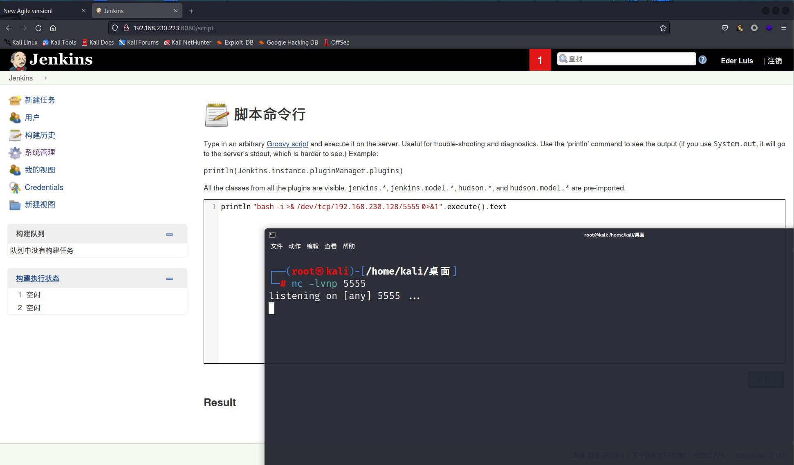The image size is (794, 465).
Task: Open the terminal 帮助 menu
Action: pyautogui.click(x=349, y=246)
